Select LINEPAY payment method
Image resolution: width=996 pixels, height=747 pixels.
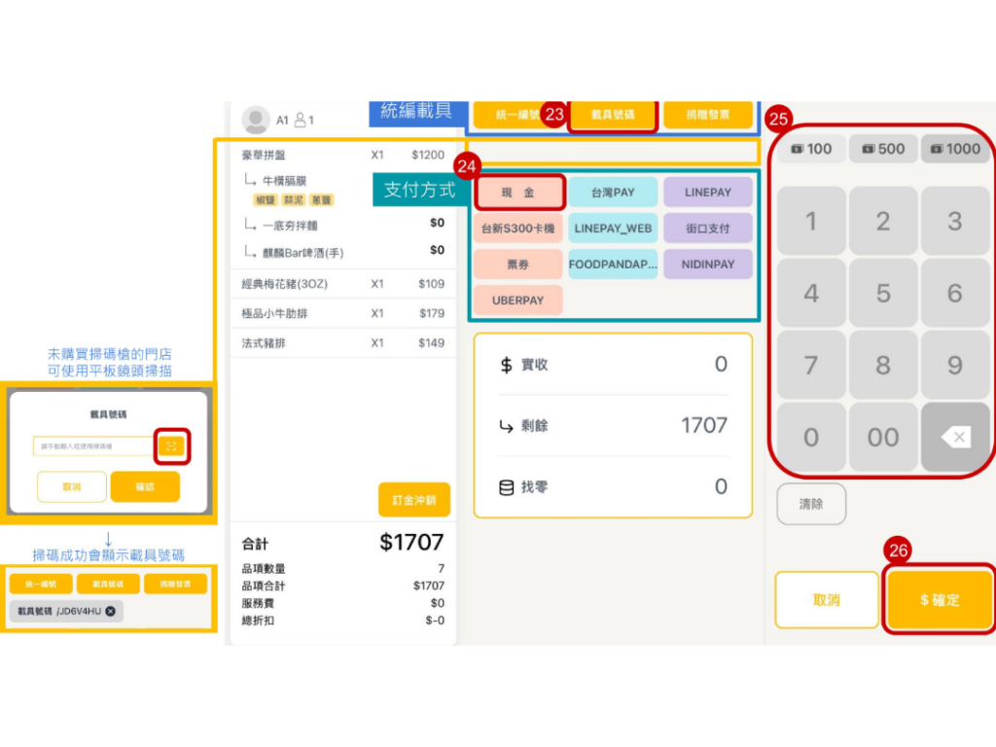click(x=707, y=193)
